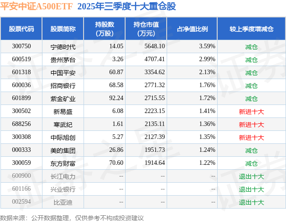The width and height of the screenshot is (286, 222).
Task: Click stock code 600036
Action: tap(21, 85)
